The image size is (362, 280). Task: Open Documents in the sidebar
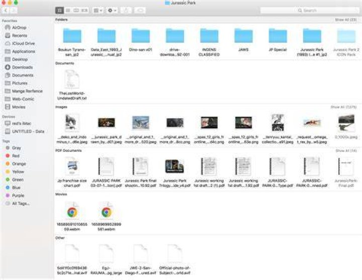(x=23, y=75)
